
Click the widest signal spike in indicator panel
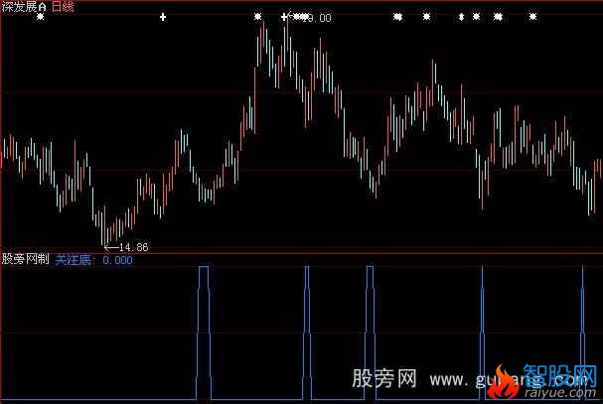(204, 333)
